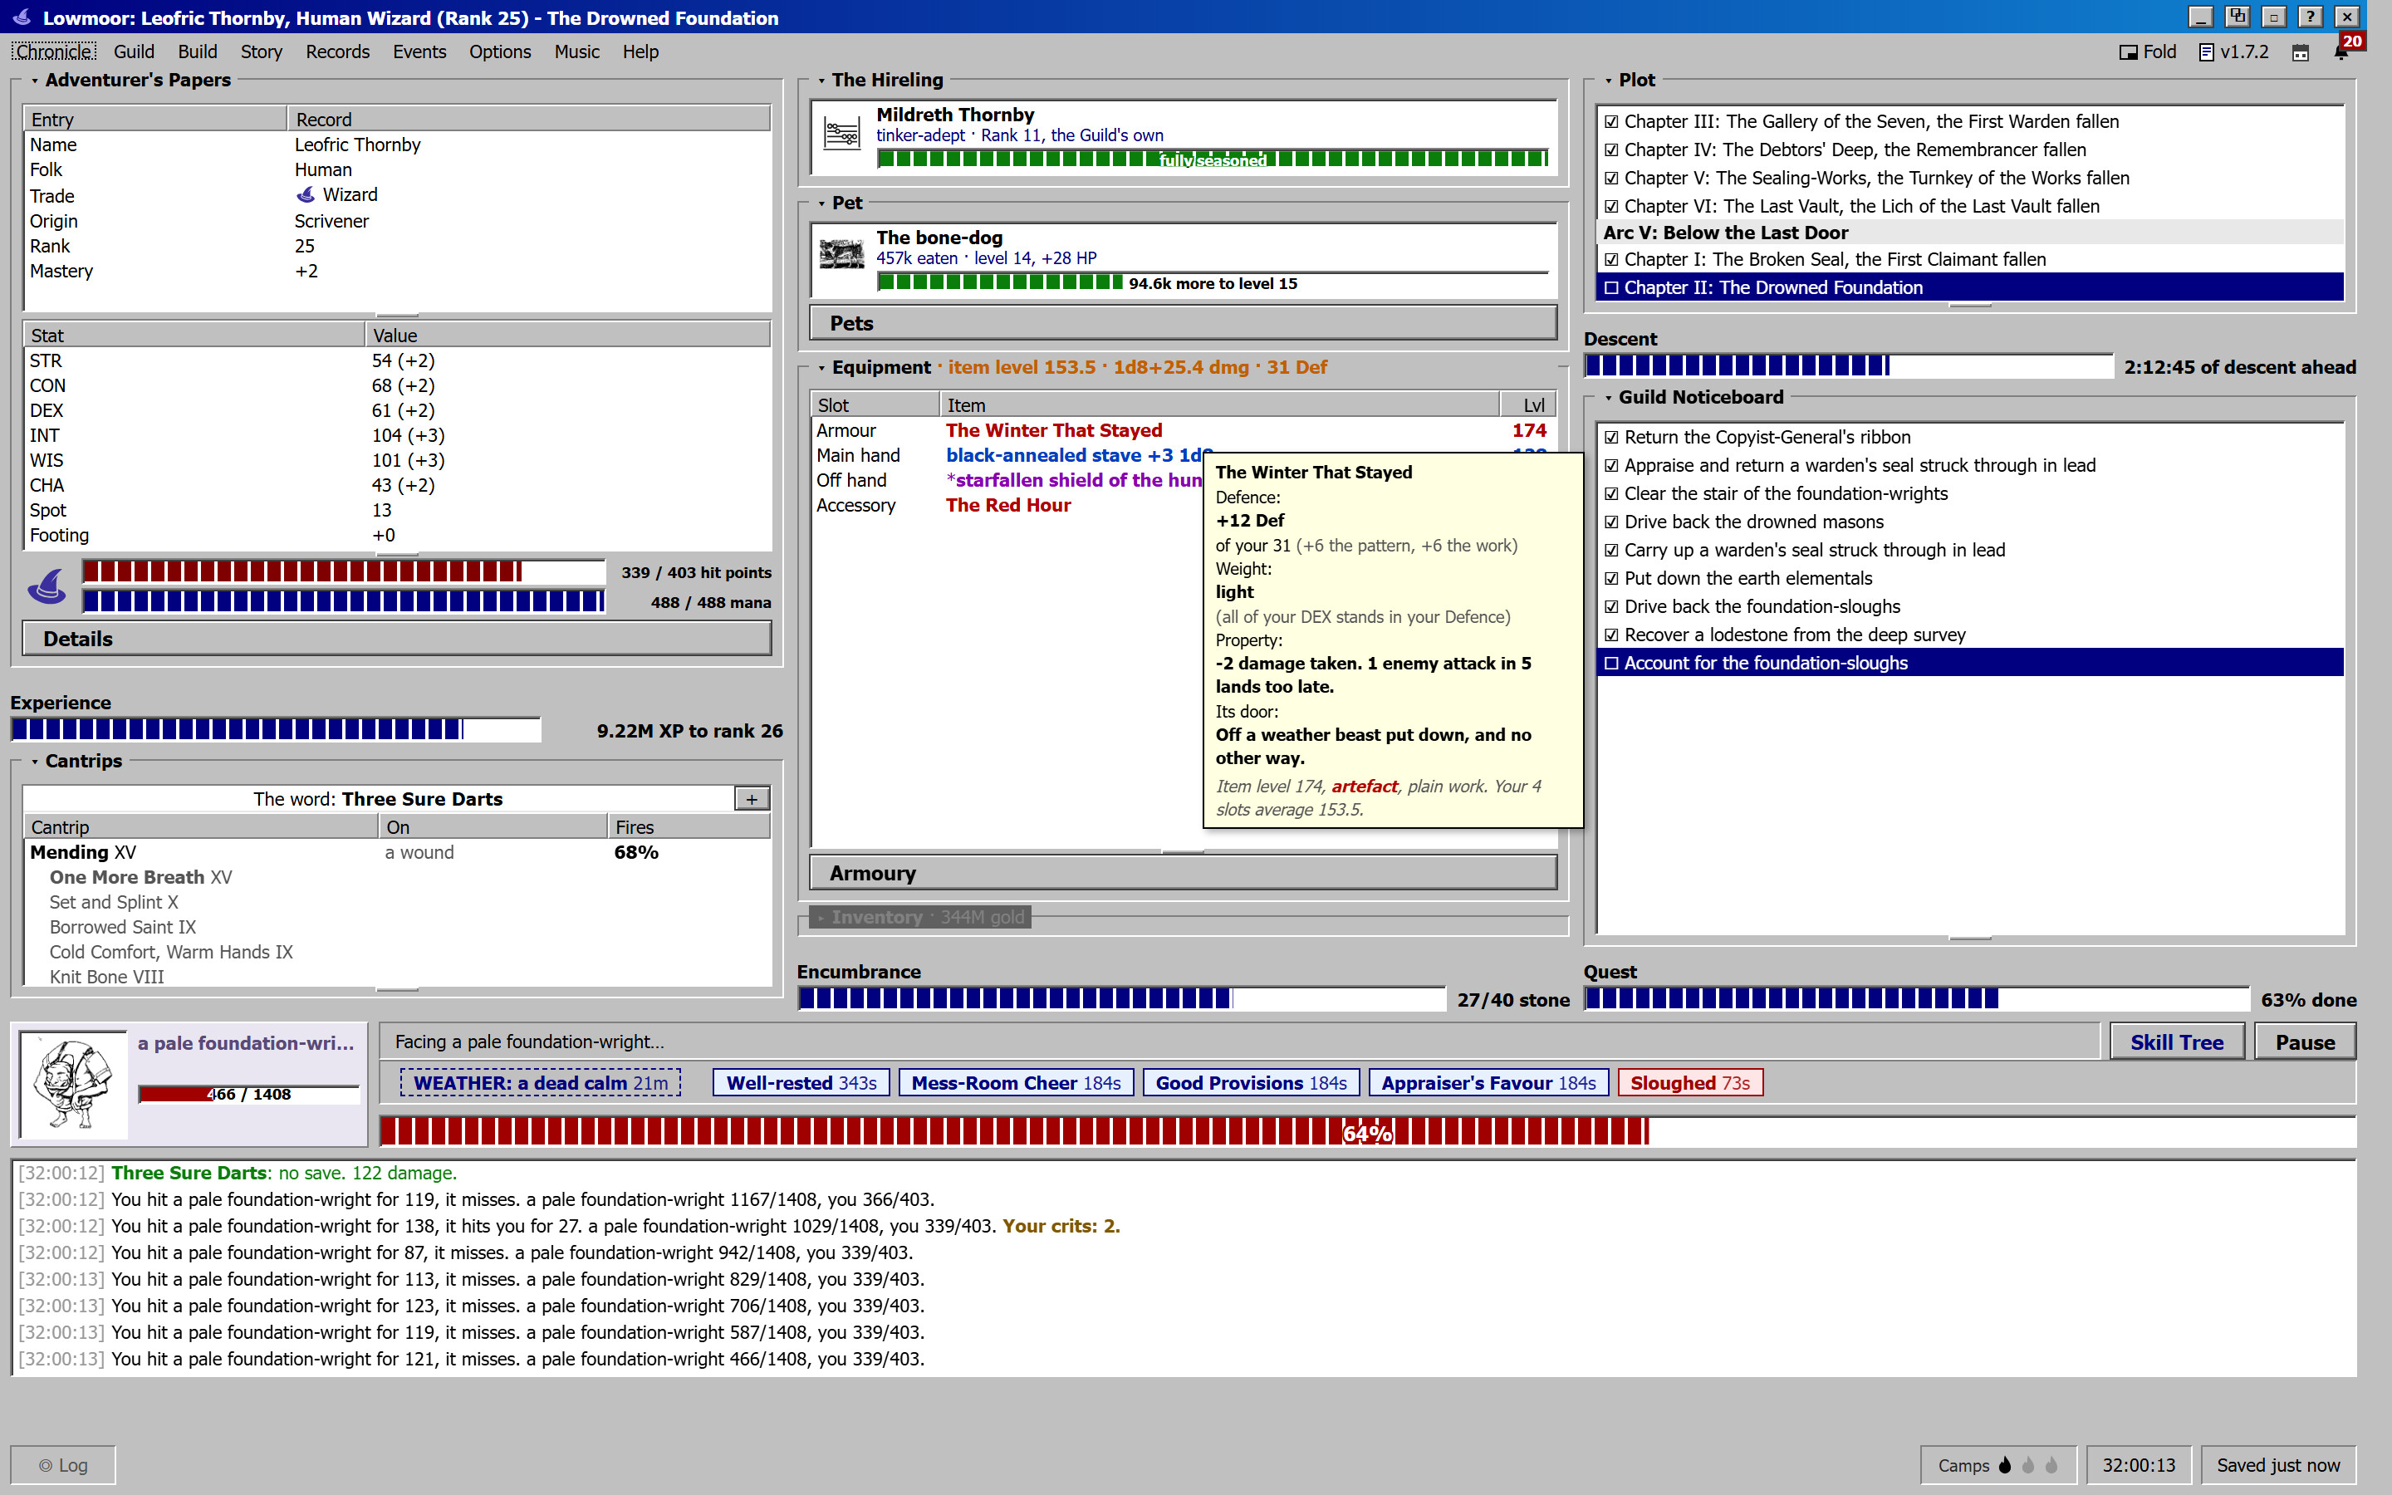This screenshot has width=2392, height=1495.
Task: Open the Records menu
Action: [337, 51]
